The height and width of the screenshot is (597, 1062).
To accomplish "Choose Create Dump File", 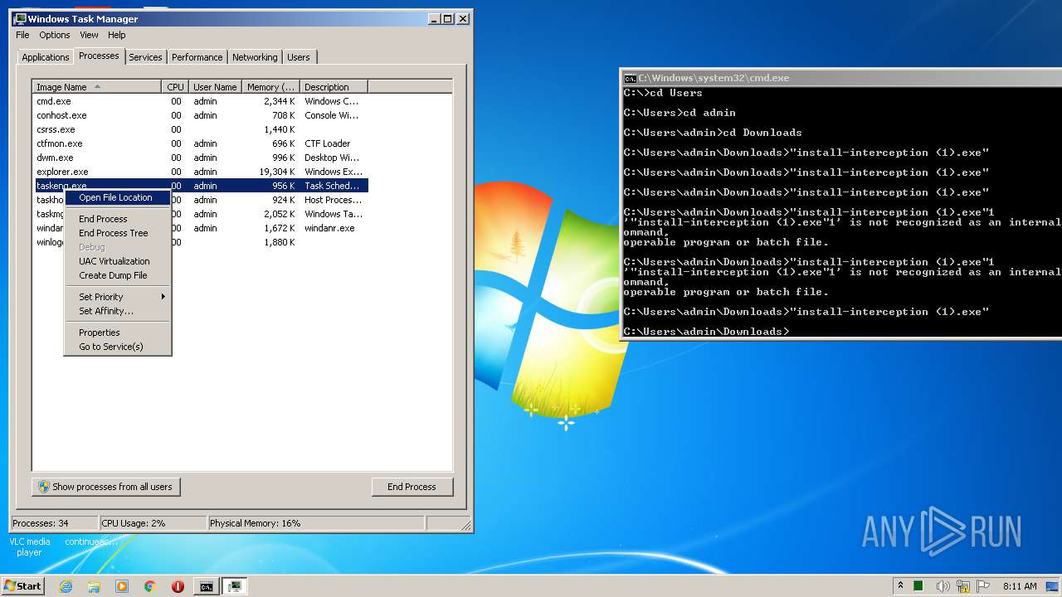I will click(117, 275).
